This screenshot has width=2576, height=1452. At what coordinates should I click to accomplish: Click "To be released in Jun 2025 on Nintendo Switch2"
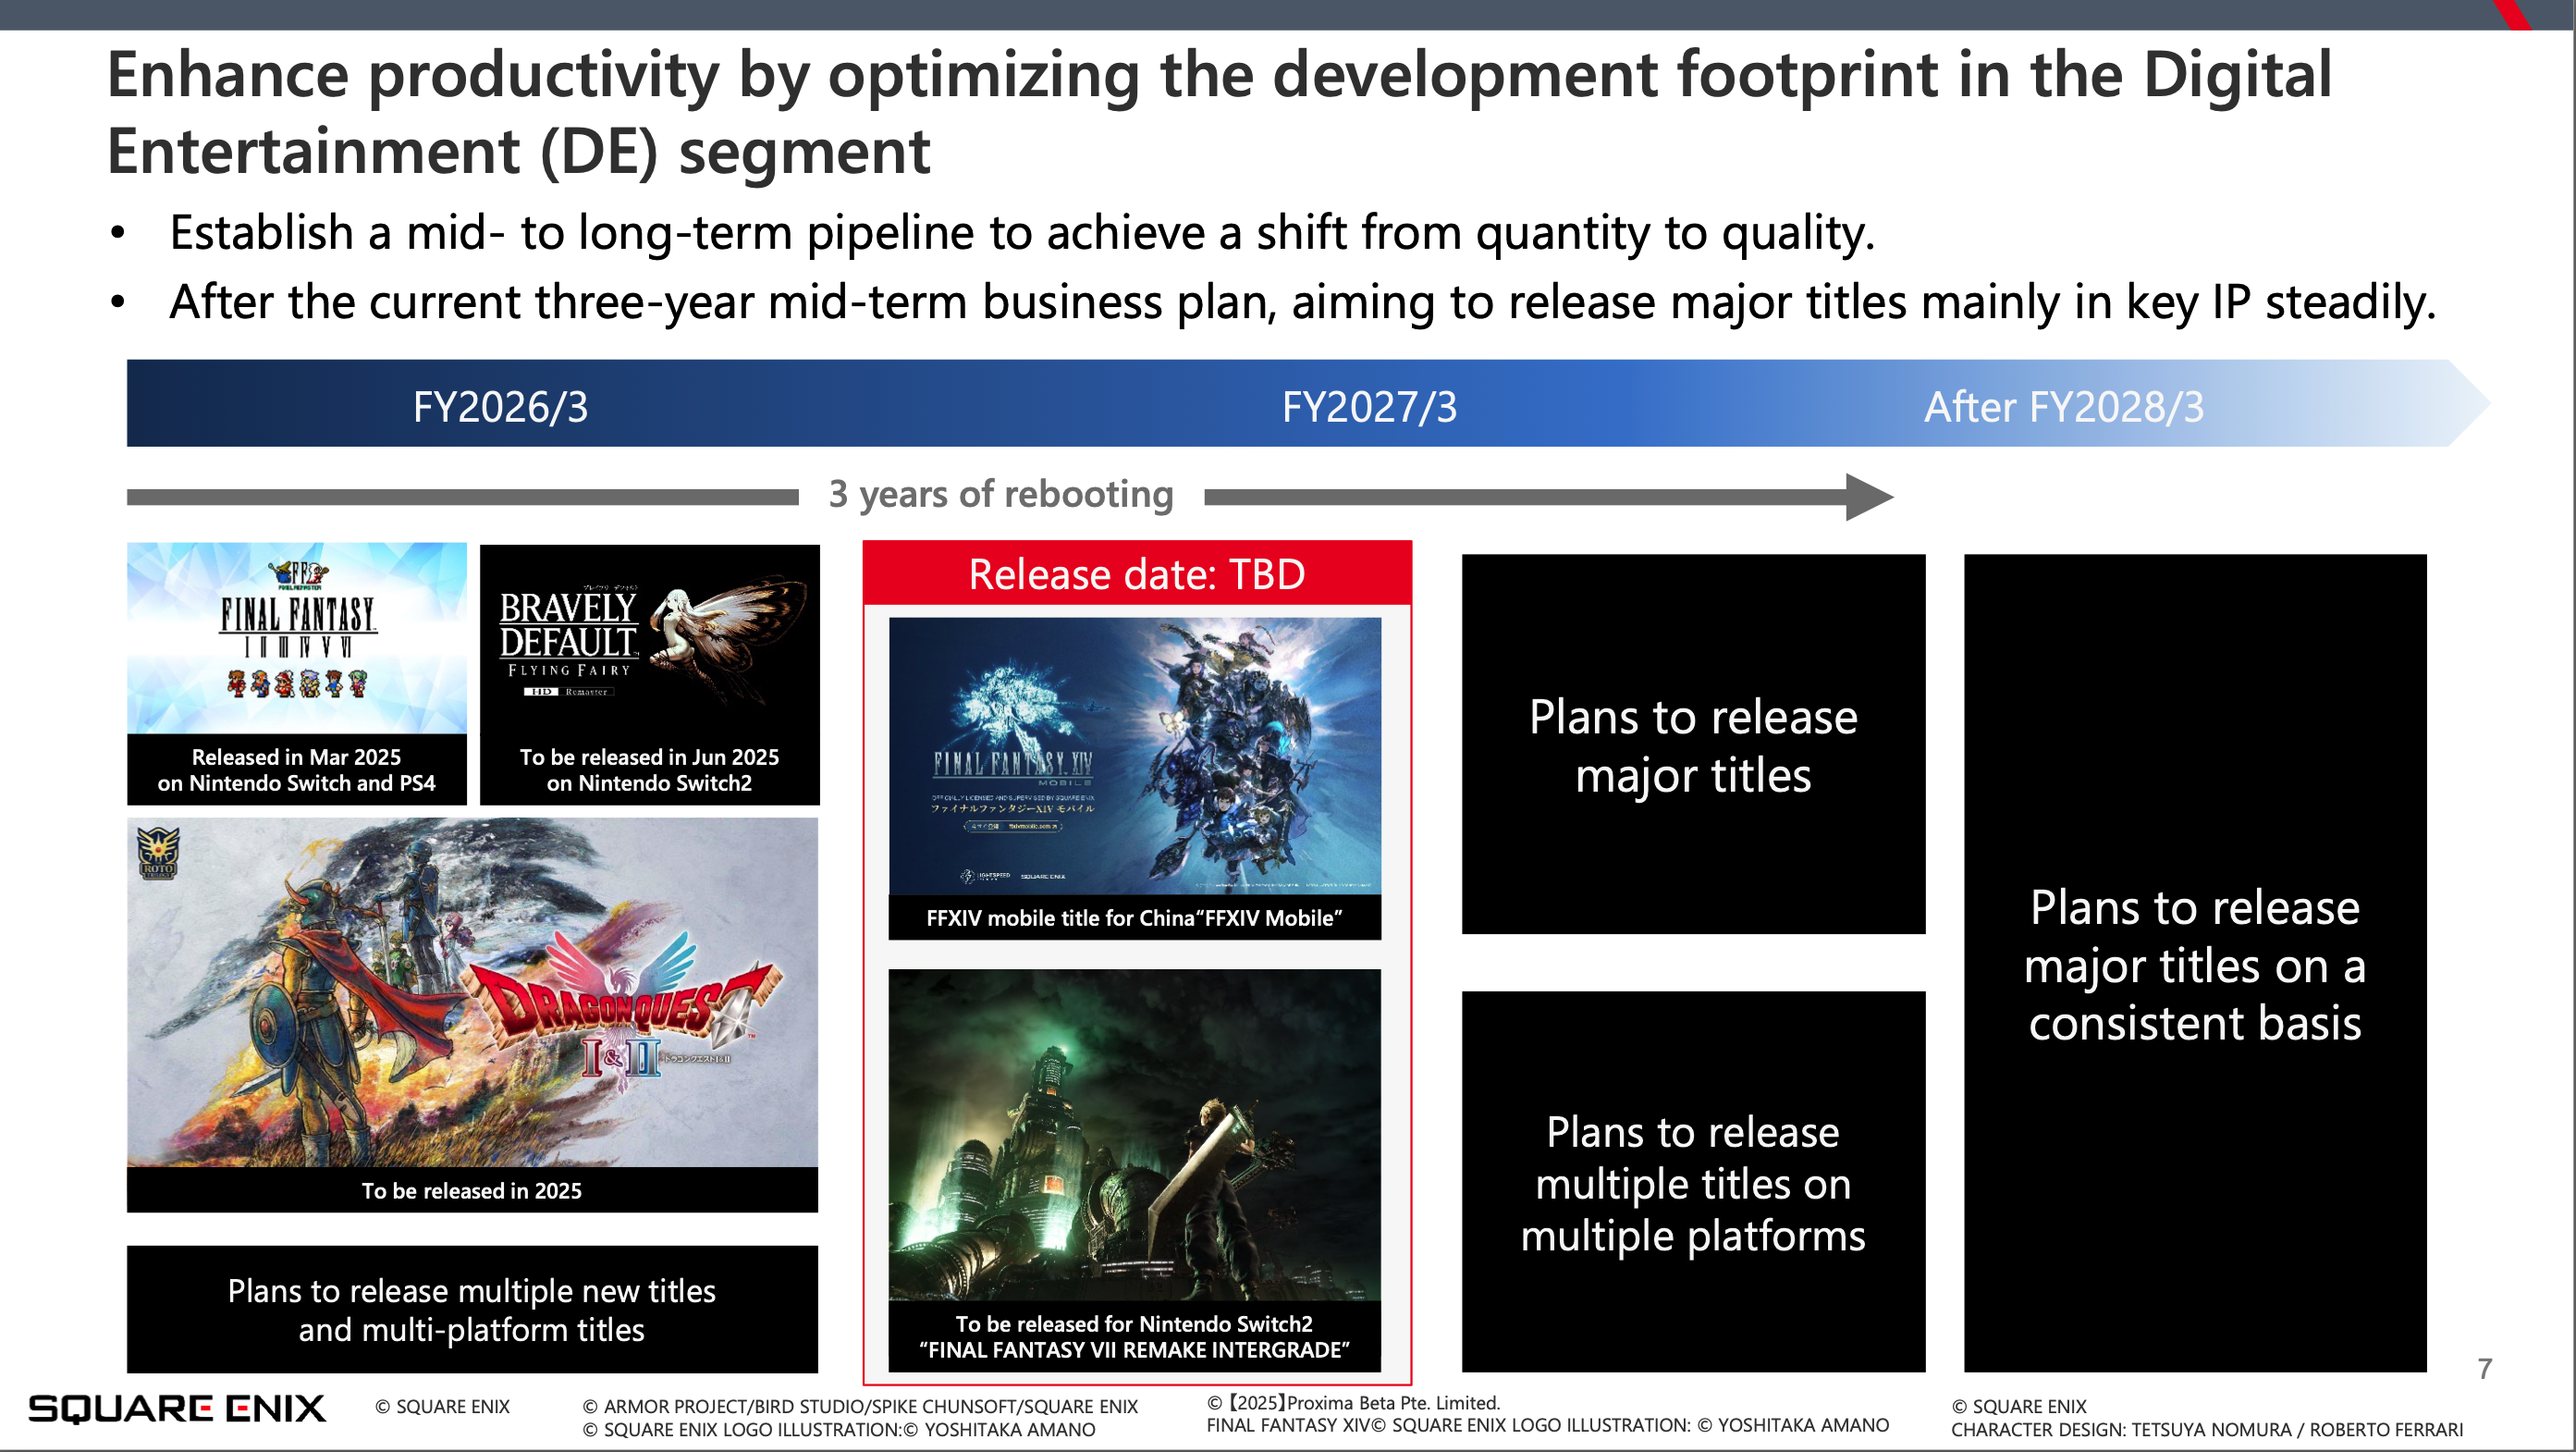(x=649, y=770)
